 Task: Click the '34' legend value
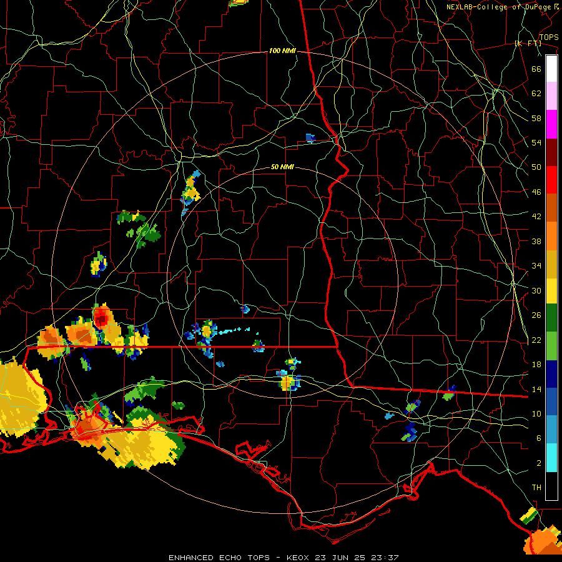tap(536, 266)
